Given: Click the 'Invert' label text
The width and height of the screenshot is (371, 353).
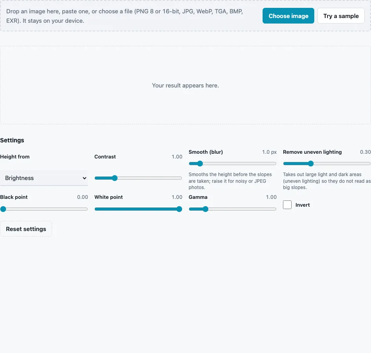Looking at the screenshot, I should (x=303, y=205).
